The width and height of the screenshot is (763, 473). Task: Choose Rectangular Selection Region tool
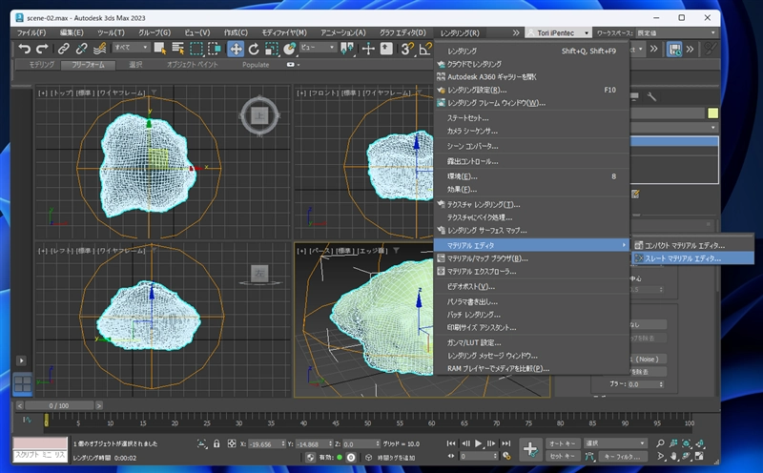196,49
